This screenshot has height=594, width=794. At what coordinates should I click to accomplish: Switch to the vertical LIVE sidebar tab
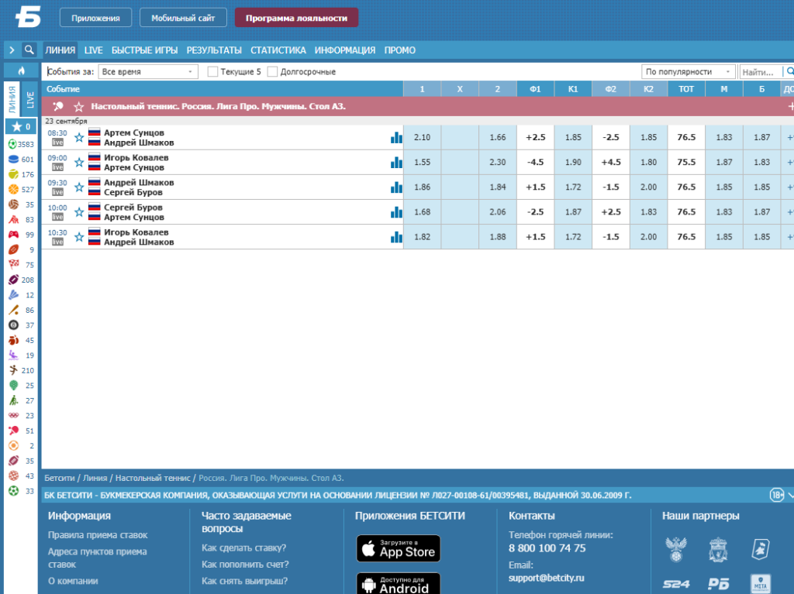tap(30, 100)
